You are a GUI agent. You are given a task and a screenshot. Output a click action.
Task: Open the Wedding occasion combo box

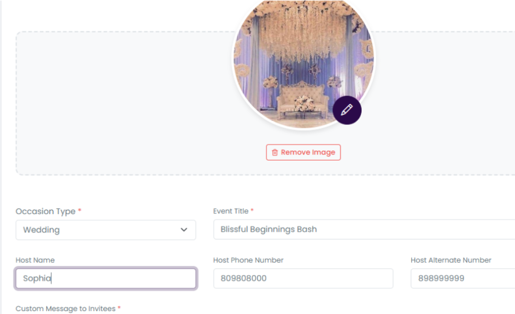tap(101, 230)
